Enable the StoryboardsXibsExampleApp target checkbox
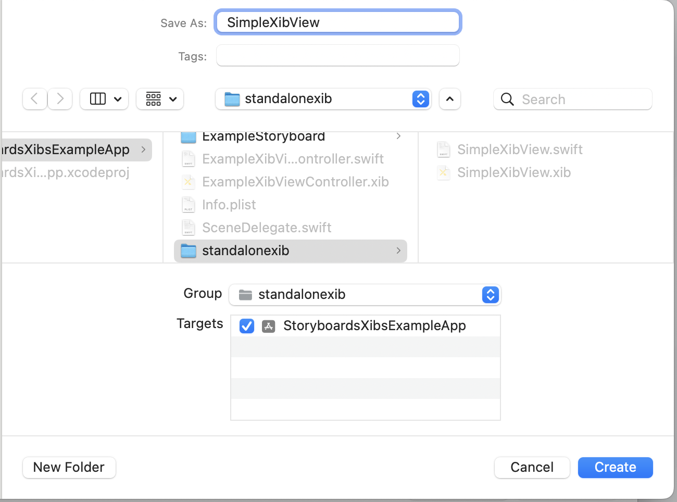 (x=246, y=326)
